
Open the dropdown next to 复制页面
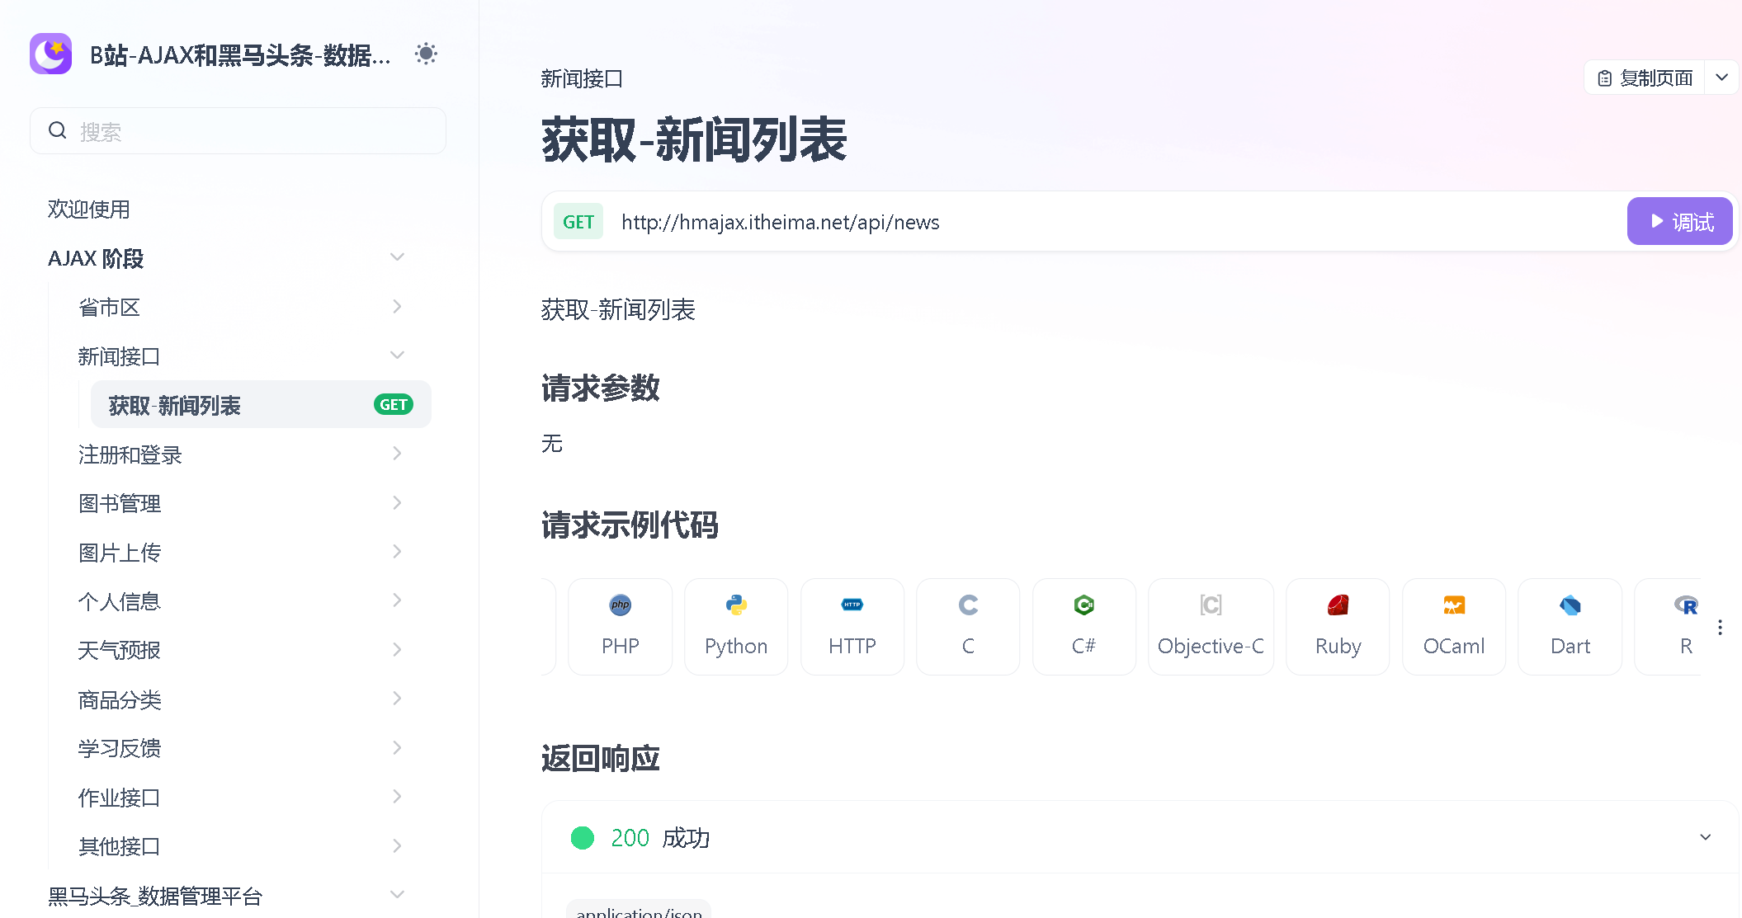[x=1721, y=78]
